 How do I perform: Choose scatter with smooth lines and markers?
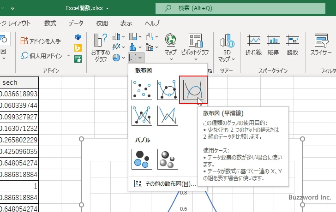[x=168, y=90]
